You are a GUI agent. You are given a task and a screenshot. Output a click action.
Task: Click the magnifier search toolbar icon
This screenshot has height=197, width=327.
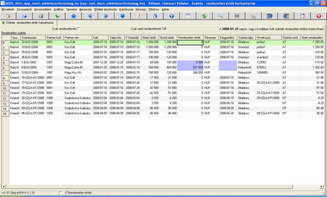(220, 16)
